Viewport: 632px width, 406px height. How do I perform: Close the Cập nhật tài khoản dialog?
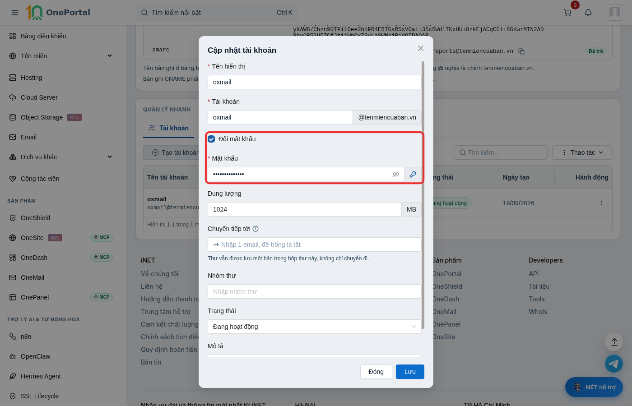tap(421, 48)
